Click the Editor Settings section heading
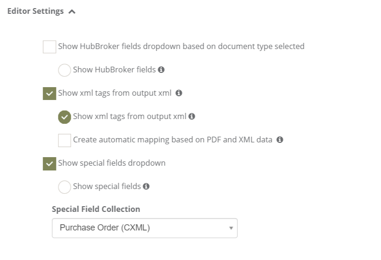Viewport: 381px width, 260px height. pyautogui.click(x=35, y=11)
